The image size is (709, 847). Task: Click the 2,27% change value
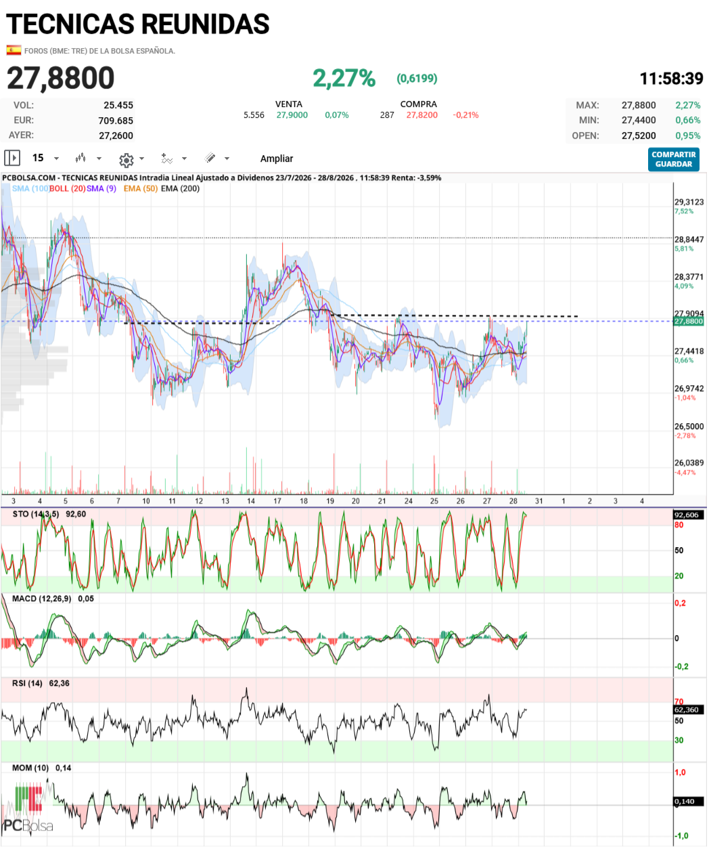344,78
